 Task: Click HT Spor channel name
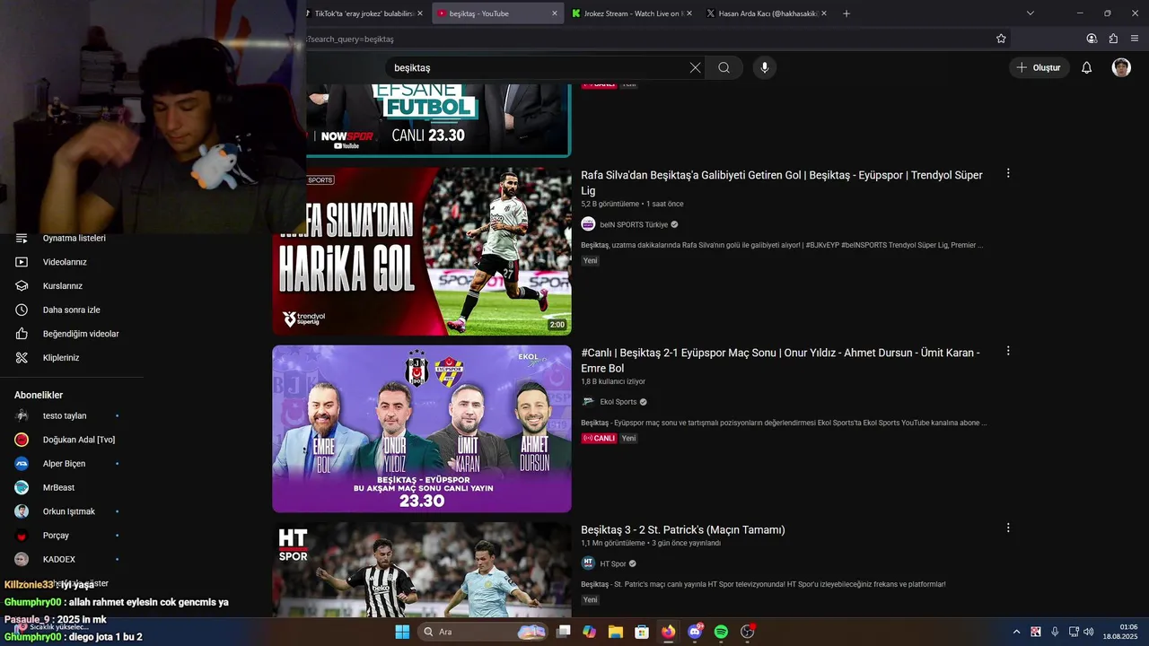click(x=613, y=563)
